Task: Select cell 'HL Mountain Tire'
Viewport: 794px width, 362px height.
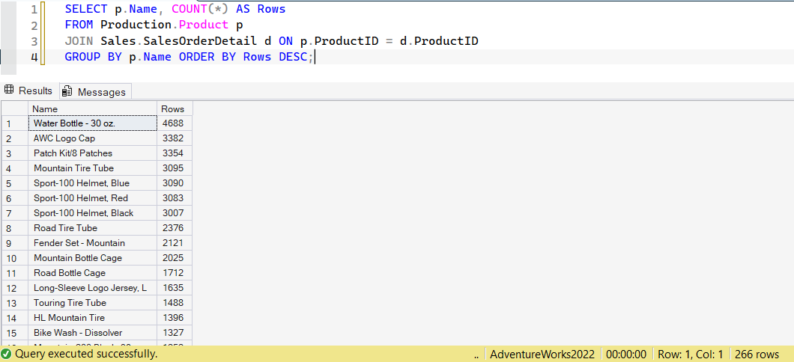Action: pyautogui.click(x=93, y=318)
